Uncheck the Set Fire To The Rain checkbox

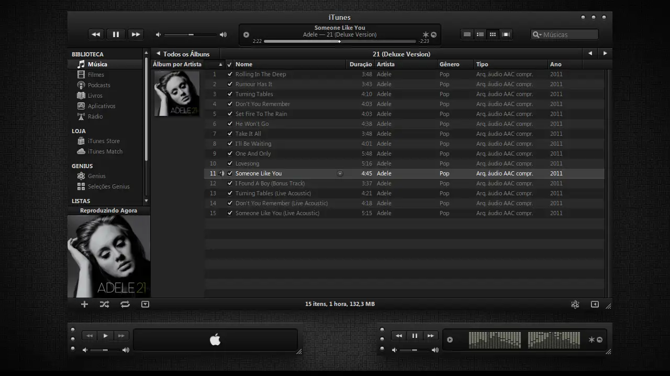[x=230, y=114]
